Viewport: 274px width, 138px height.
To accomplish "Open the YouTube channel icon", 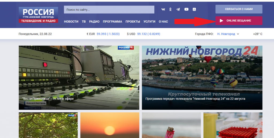I will click(186, 9).
